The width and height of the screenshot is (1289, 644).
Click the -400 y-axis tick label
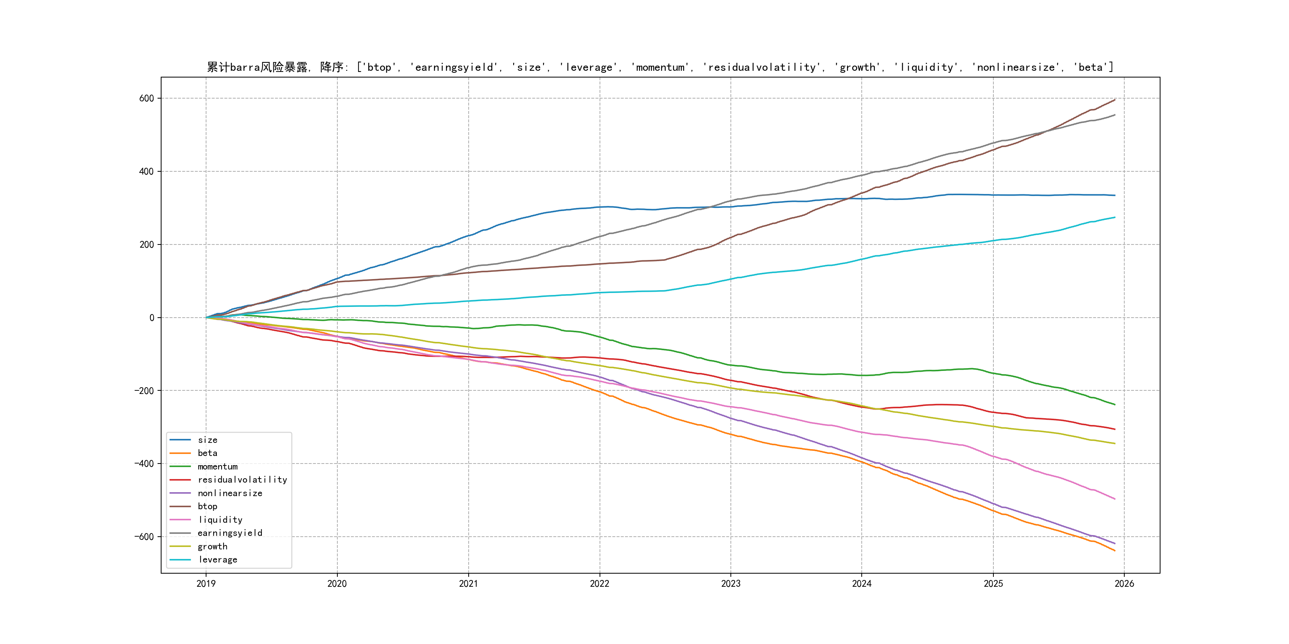click(144, 464)
